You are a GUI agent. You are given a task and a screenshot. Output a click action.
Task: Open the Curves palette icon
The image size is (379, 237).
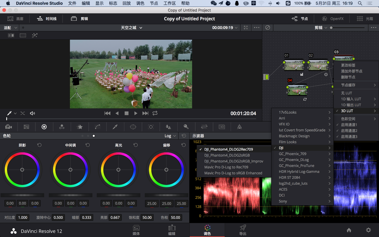point(98,127)
